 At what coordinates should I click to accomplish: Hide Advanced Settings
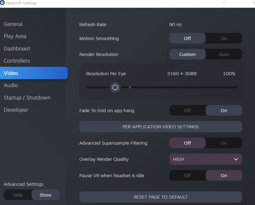(18, 195)
